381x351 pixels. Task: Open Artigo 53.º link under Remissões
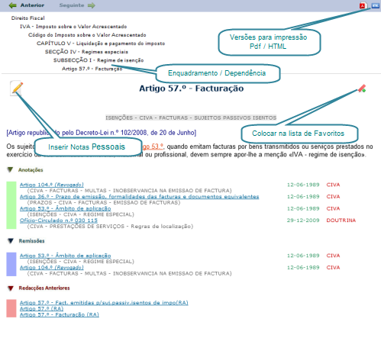(x=65, y=256)
